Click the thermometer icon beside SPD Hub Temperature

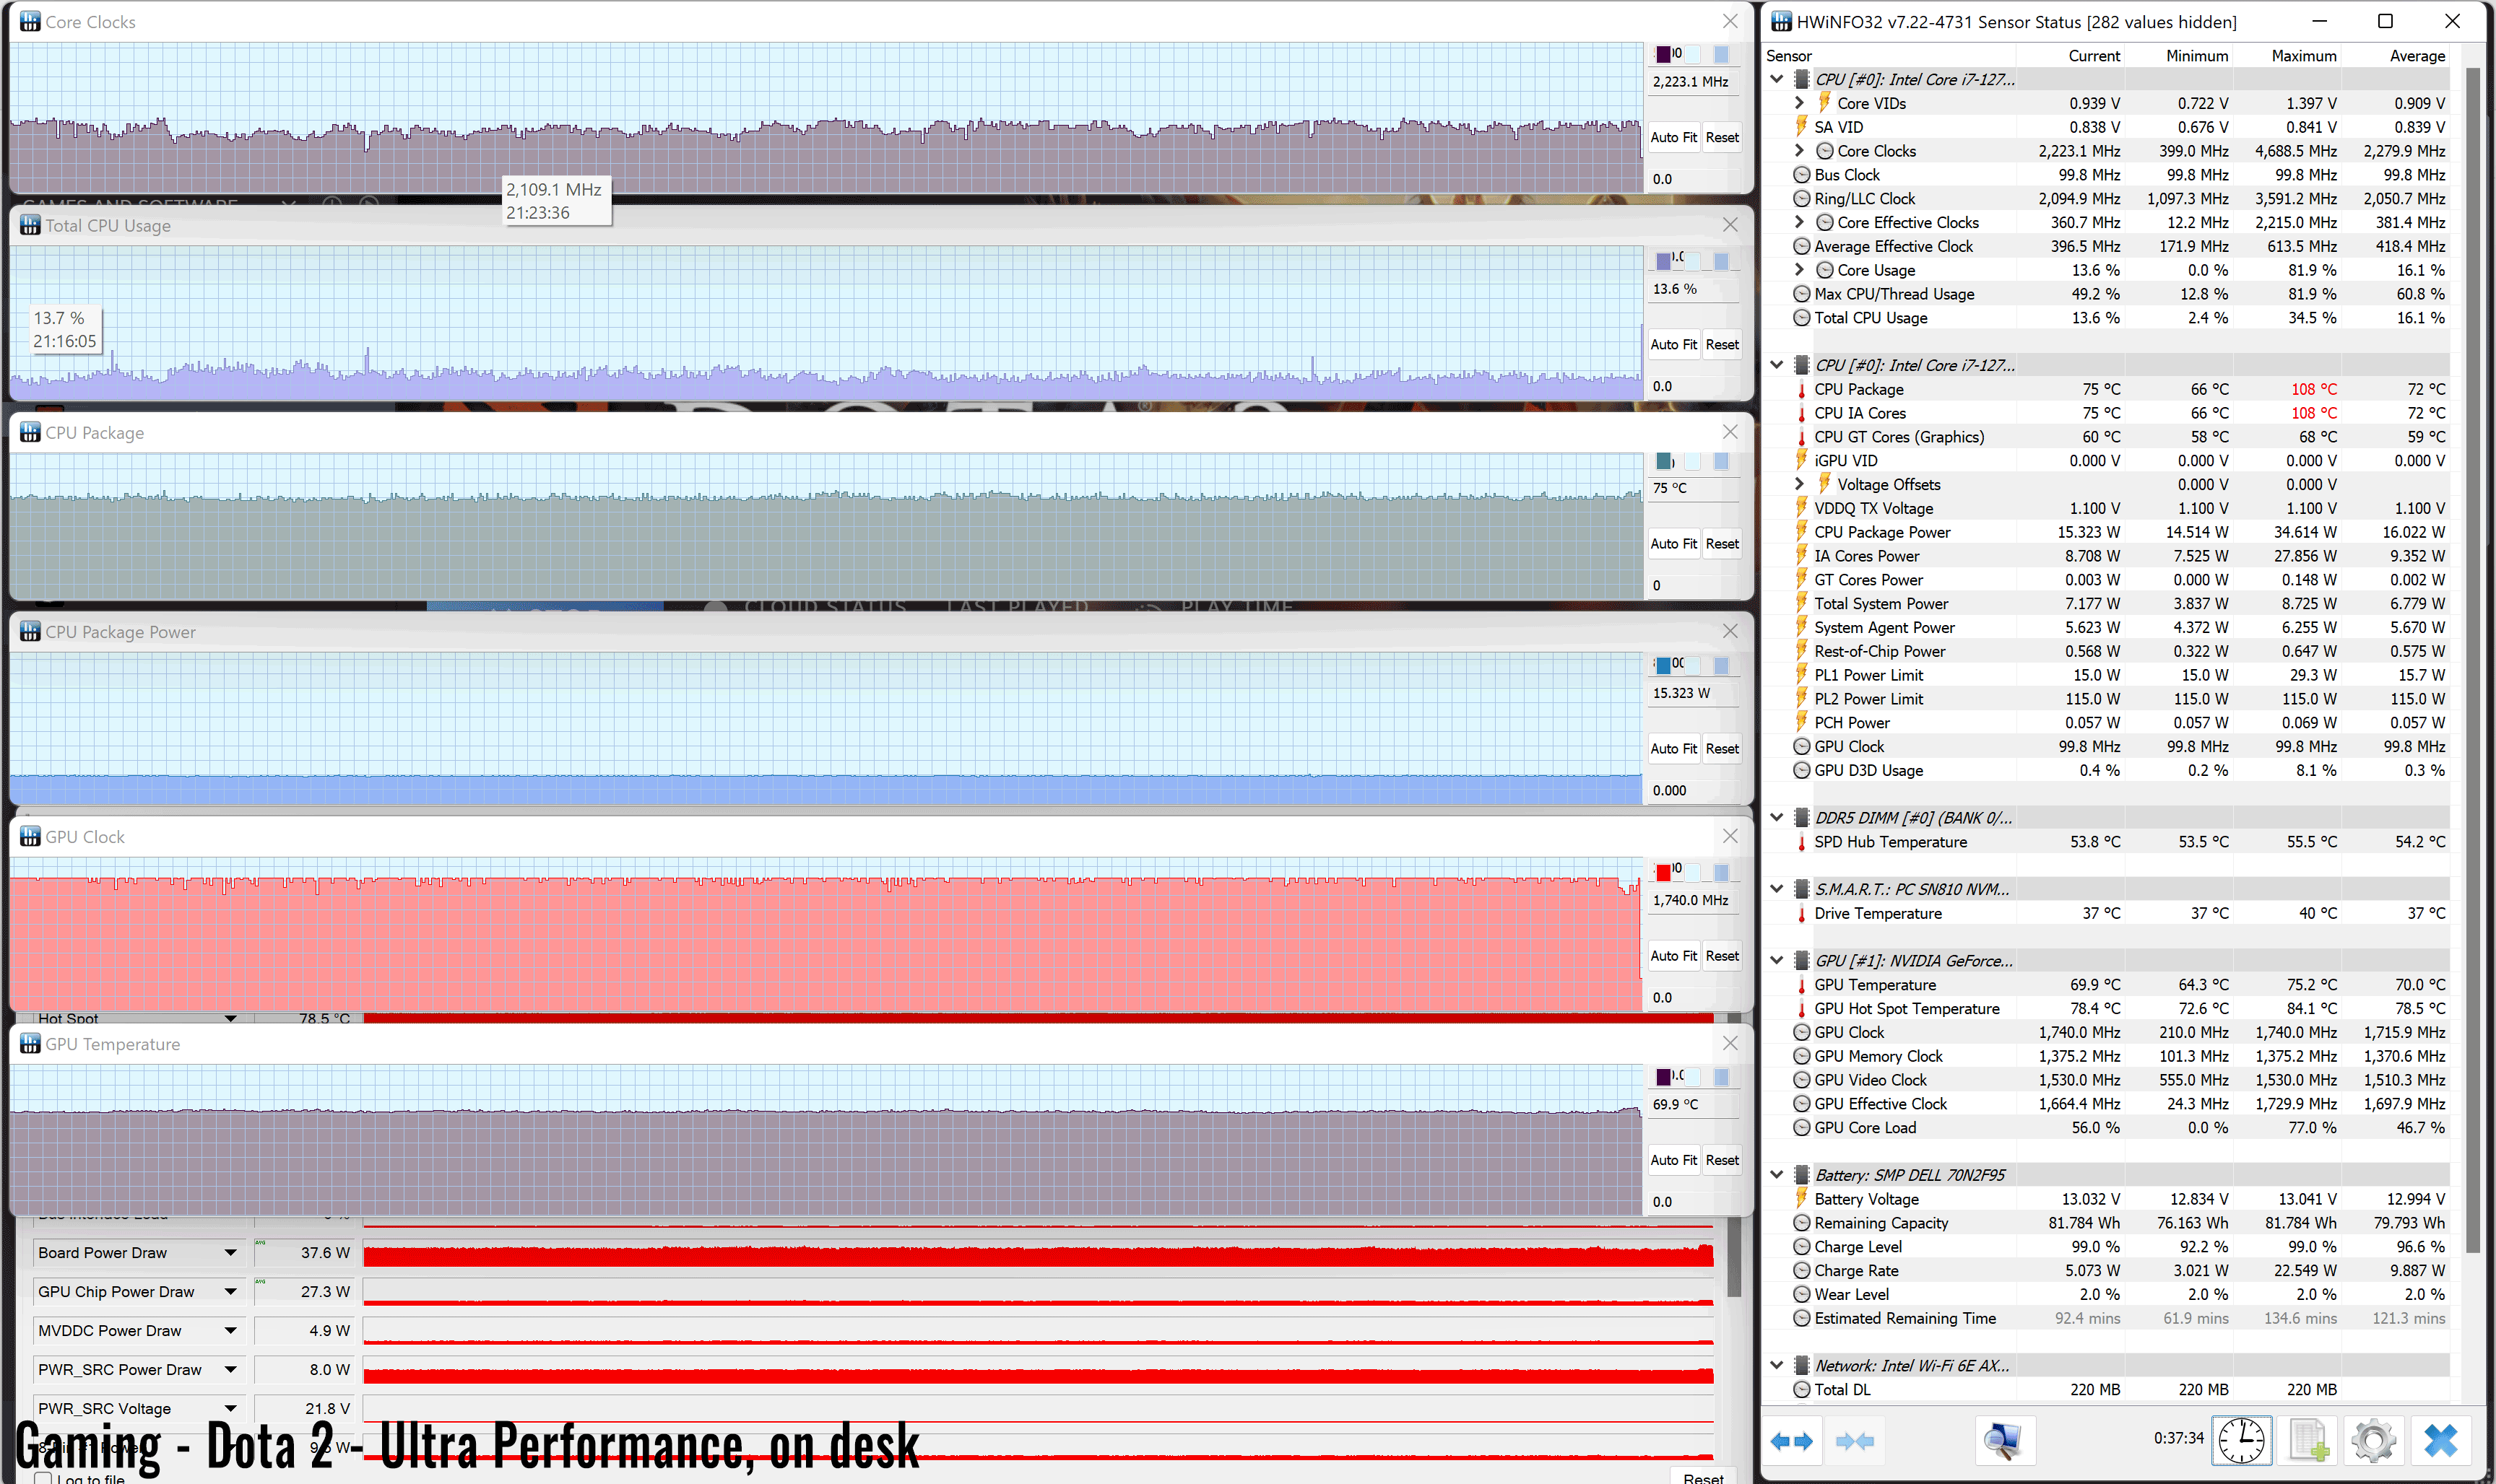pos(1802,842)
